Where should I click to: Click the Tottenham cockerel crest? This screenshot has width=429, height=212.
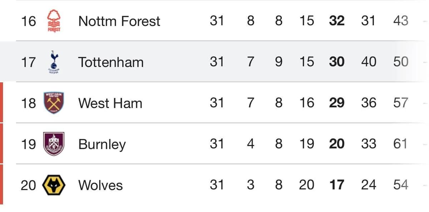(54, 62)
